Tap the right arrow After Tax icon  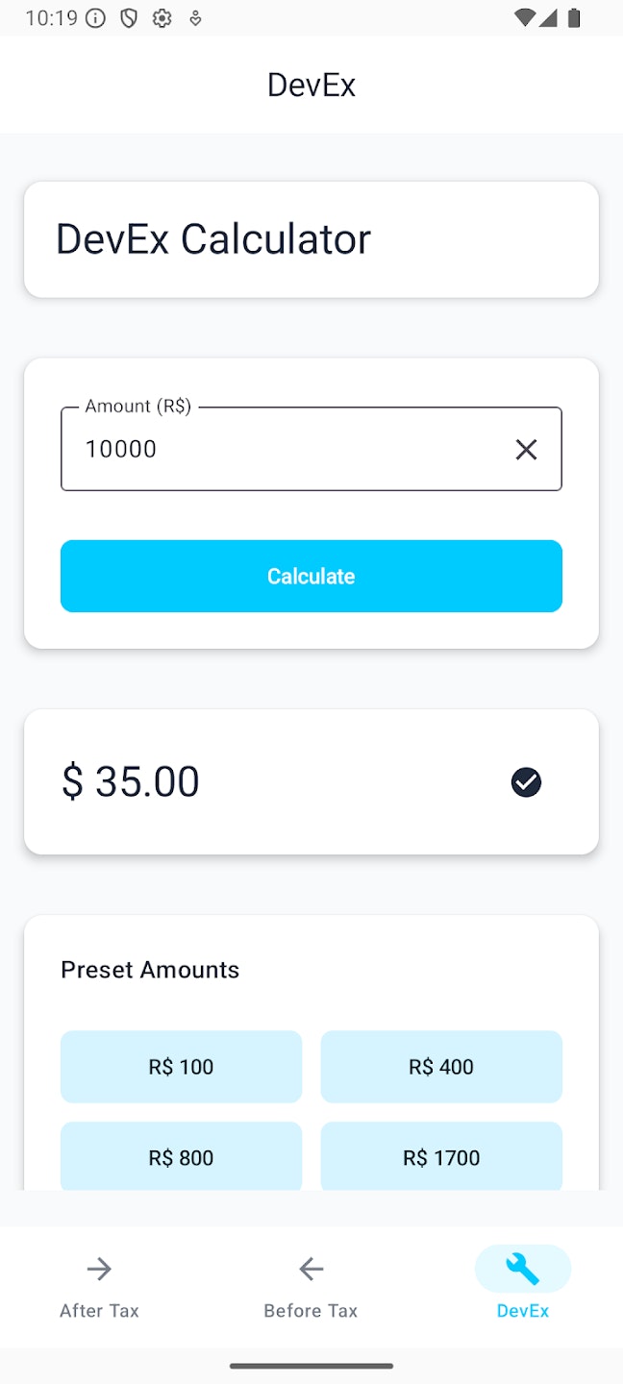click(x=99, y=1270)
